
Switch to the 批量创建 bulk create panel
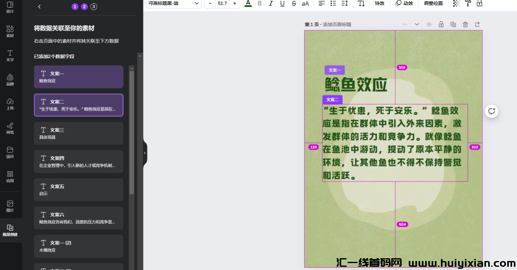10,230
